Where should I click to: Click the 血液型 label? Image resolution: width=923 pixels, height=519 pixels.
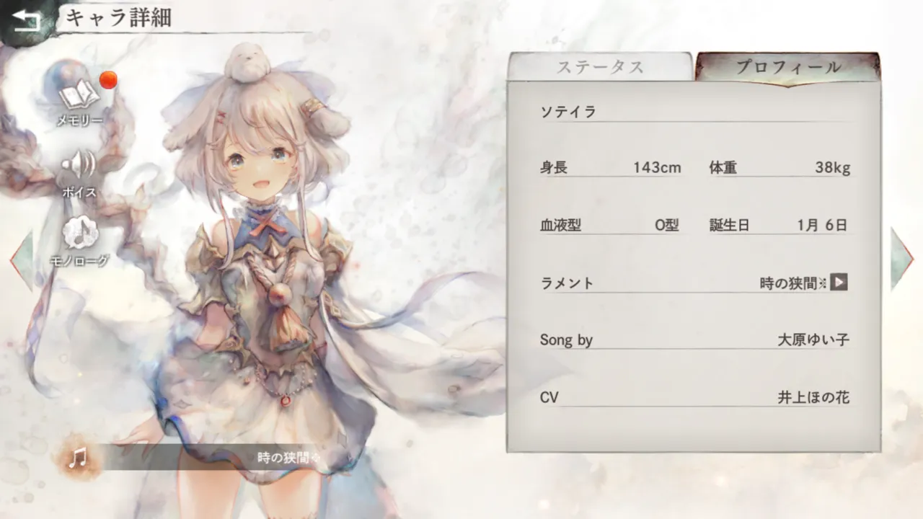click(560, 225)
